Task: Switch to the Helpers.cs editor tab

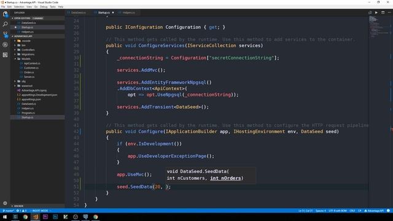Action: (x=128, y=12)
